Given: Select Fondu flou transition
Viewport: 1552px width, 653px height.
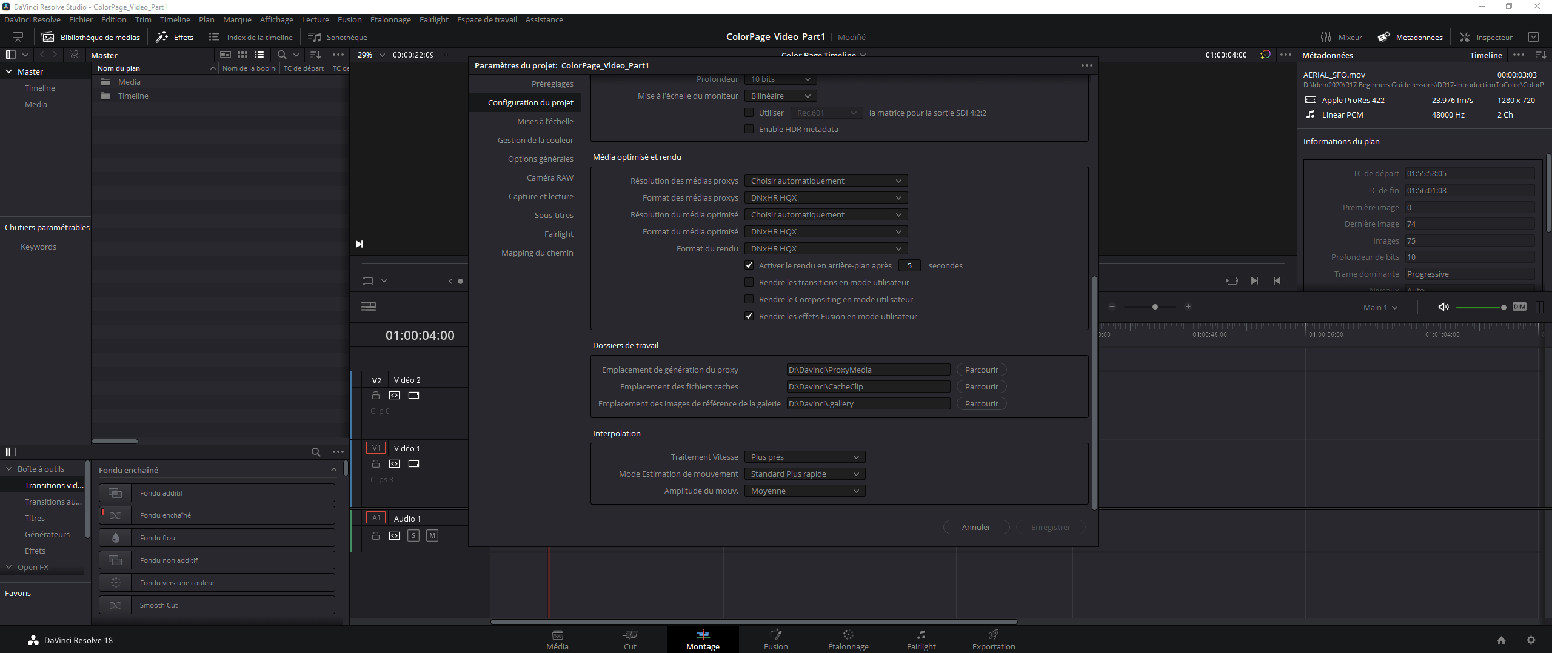Looking at the screenshot, I should [217, 537].
